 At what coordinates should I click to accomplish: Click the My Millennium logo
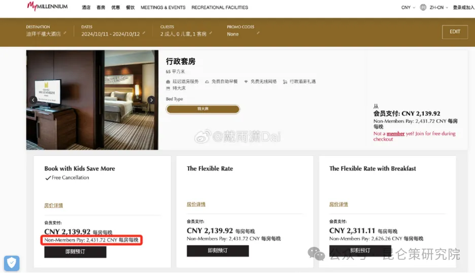click(x=47, y=7)
